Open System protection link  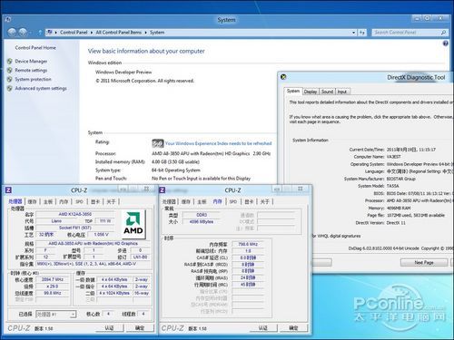pyautogui.click(x=34, y=80)
